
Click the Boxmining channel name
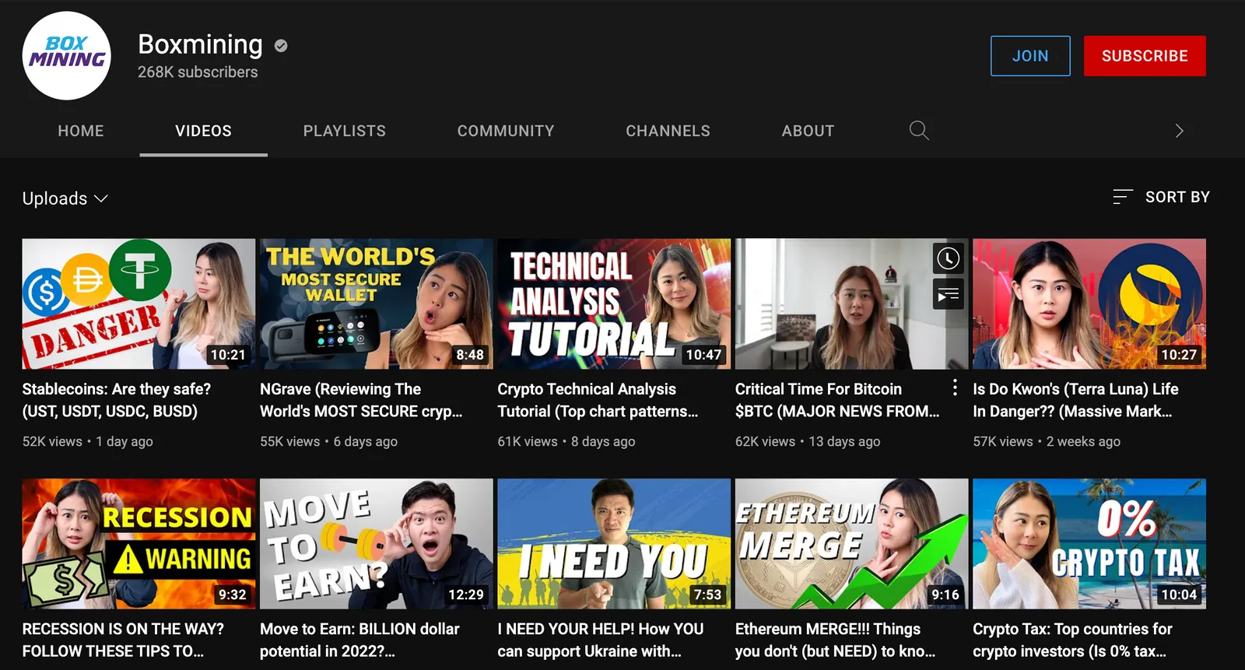[x=200, y=44]
